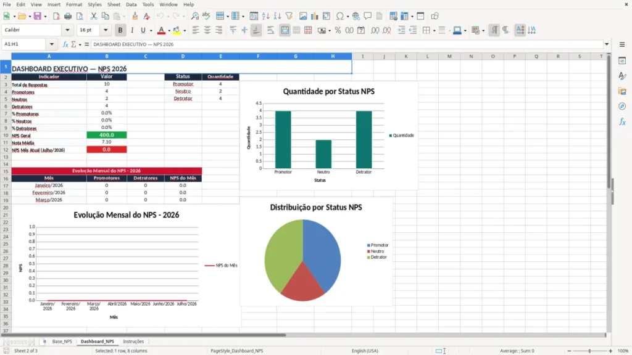This screenshot has width=632, height=355.
Task: Click the Insert Comment speech bubble icon
Action: pos(368,16)
